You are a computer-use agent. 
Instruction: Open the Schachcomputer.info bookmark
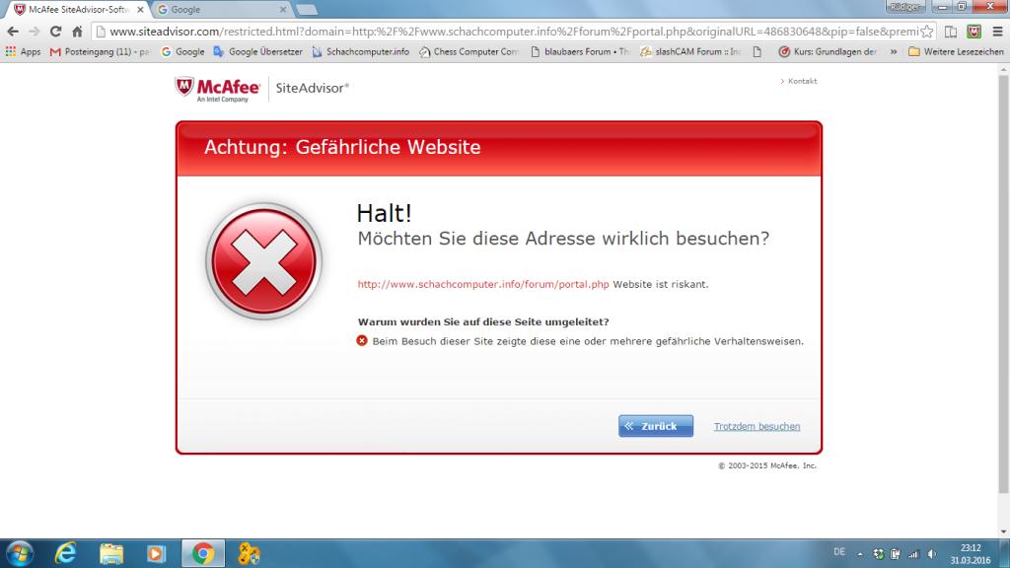[x=360, y=51]
